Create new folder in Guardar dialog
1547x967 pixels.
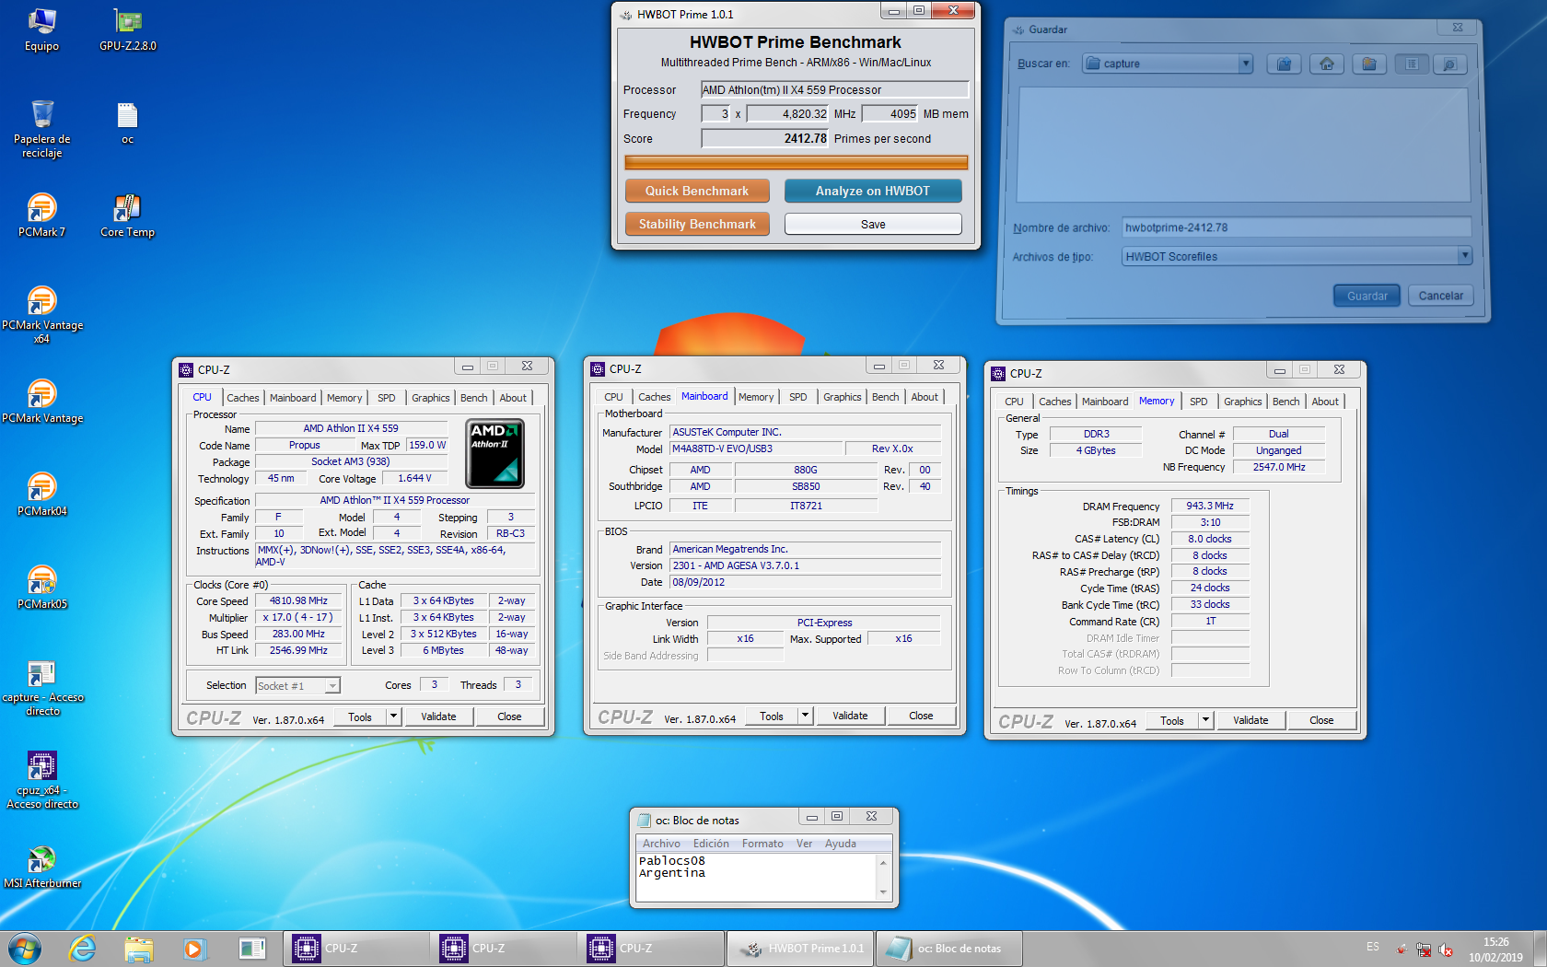click(1369, 64)
